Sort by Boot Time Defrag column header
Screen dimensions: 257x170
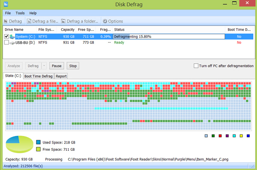click(x=239, y=29)
